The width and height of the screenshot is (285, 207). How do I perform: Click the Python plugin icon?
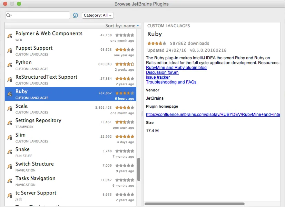10,65
